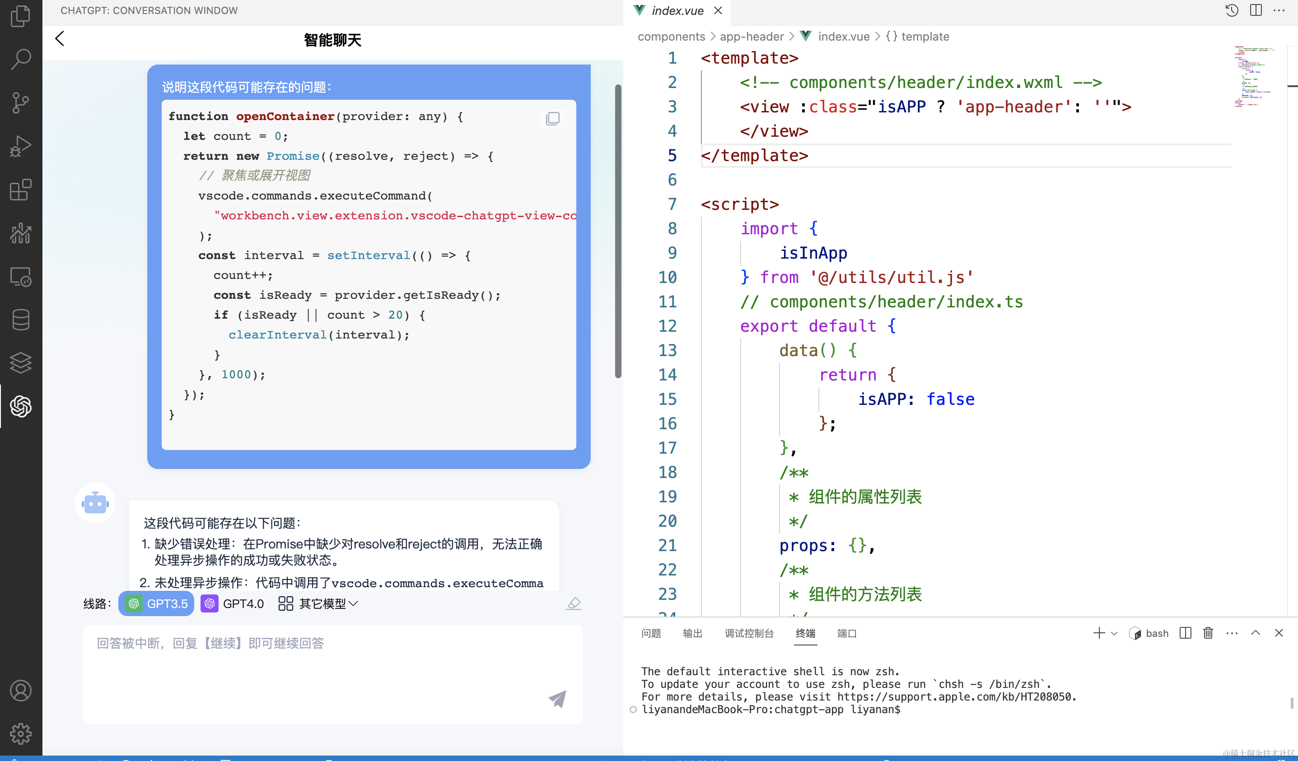Screen dimensions: 1298x761
Task: Open the ChatGPT extension in the activity bar
Action: [21, 406]
